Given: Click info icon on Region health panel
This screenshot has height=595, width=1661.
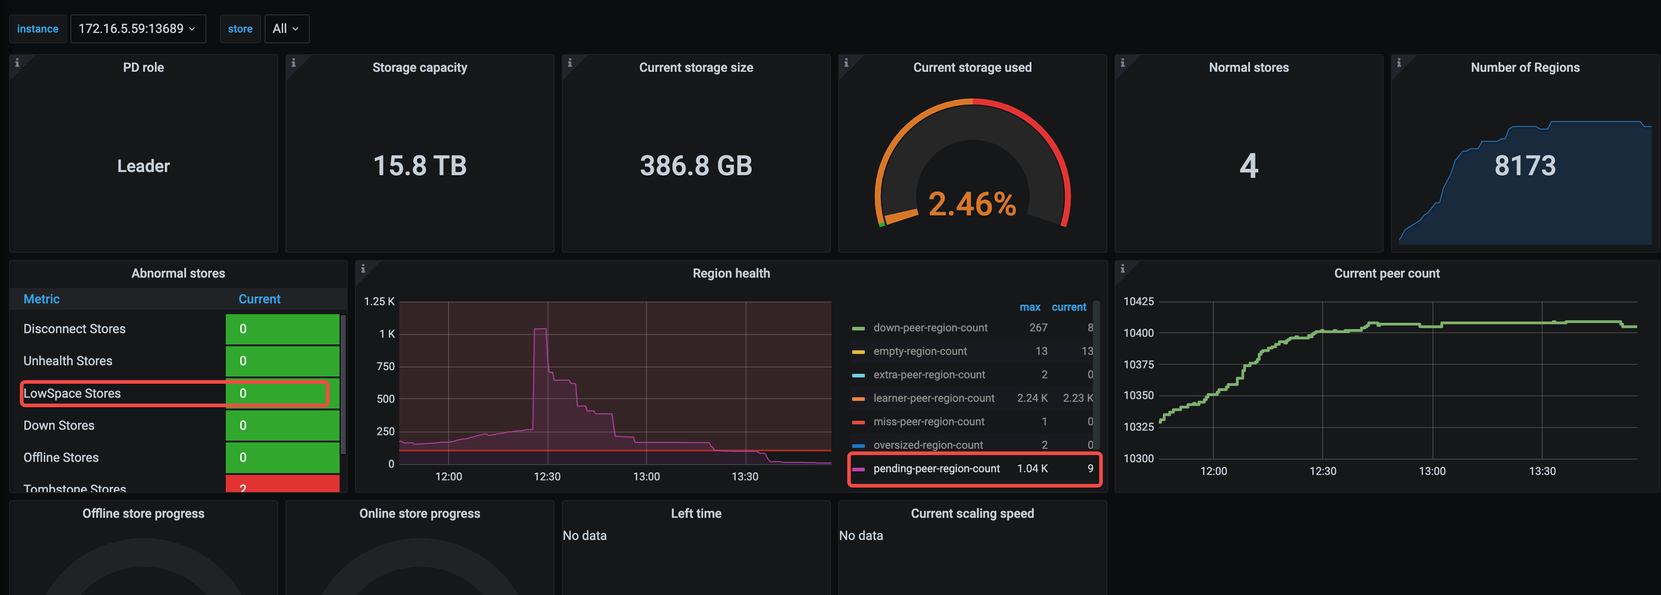Looking at the screenshot, I should tap(363, 269).
